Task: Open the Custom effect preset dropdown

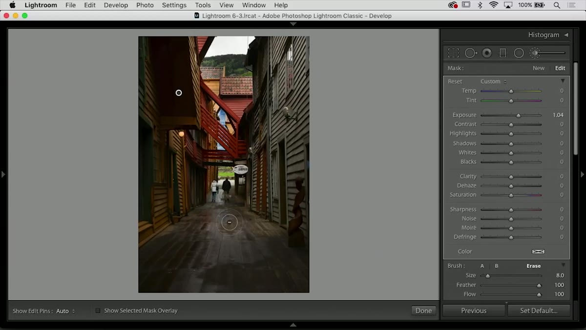Action: (493, 82)
